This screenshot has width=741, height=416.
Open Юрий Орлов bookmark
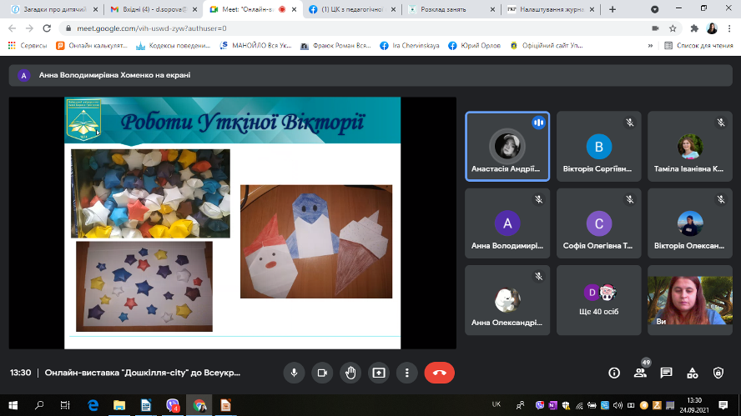tap(475, 46)
